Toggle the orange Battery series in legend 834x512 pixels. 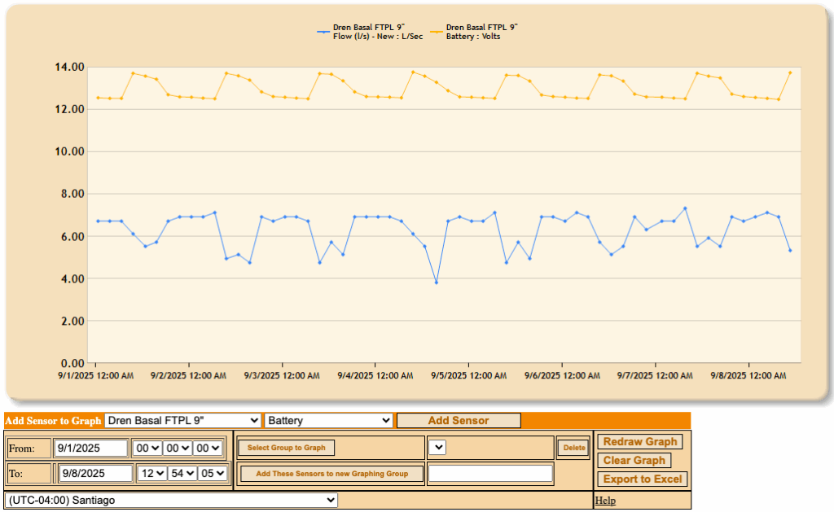pos(481,31)
